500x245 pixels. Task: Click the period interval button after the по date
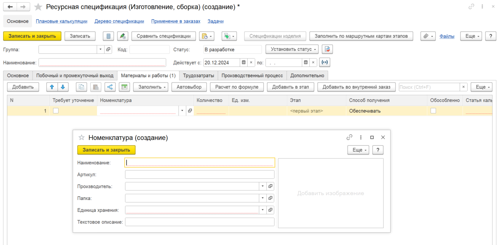[x=325, y=63]
